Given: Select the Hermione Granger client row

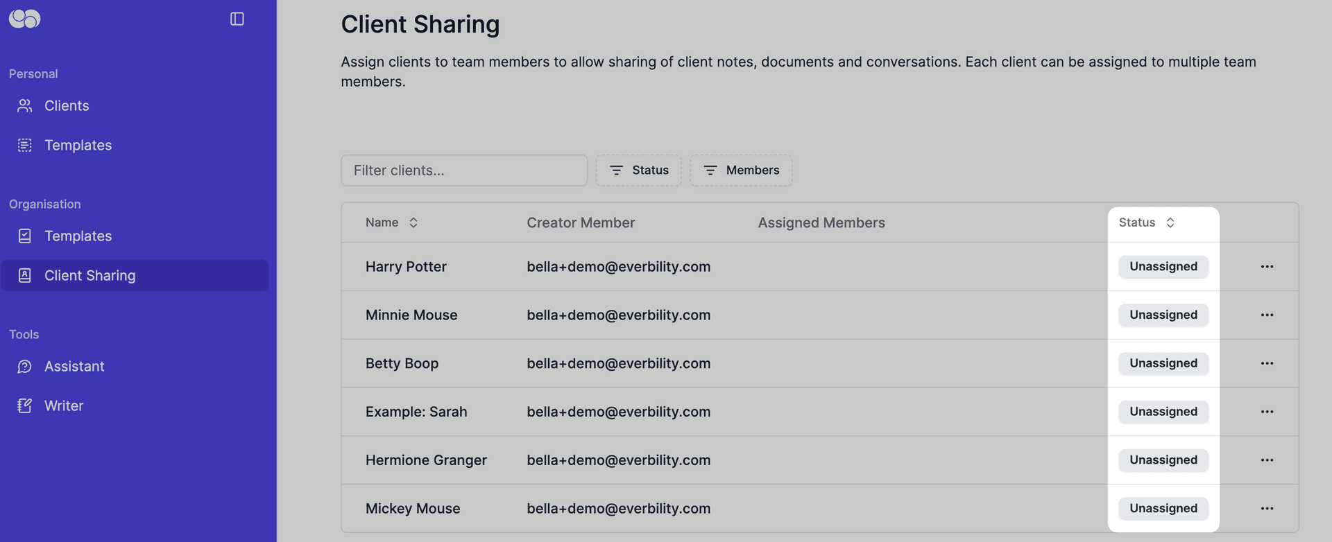Looking at the screenshot, I should coord(426,460).
